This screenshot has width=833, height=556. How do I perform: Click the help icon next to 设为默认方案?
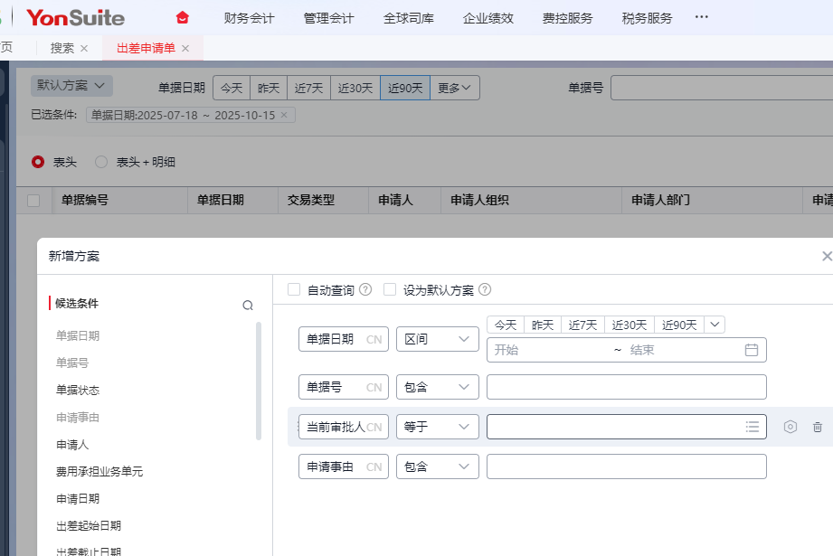point(485,290)
